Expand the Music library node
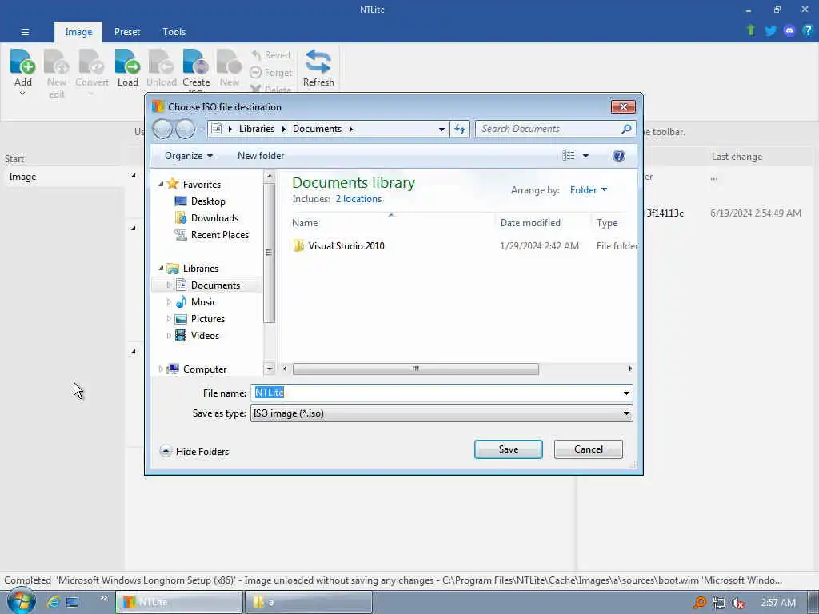 (x=169, y=301)
